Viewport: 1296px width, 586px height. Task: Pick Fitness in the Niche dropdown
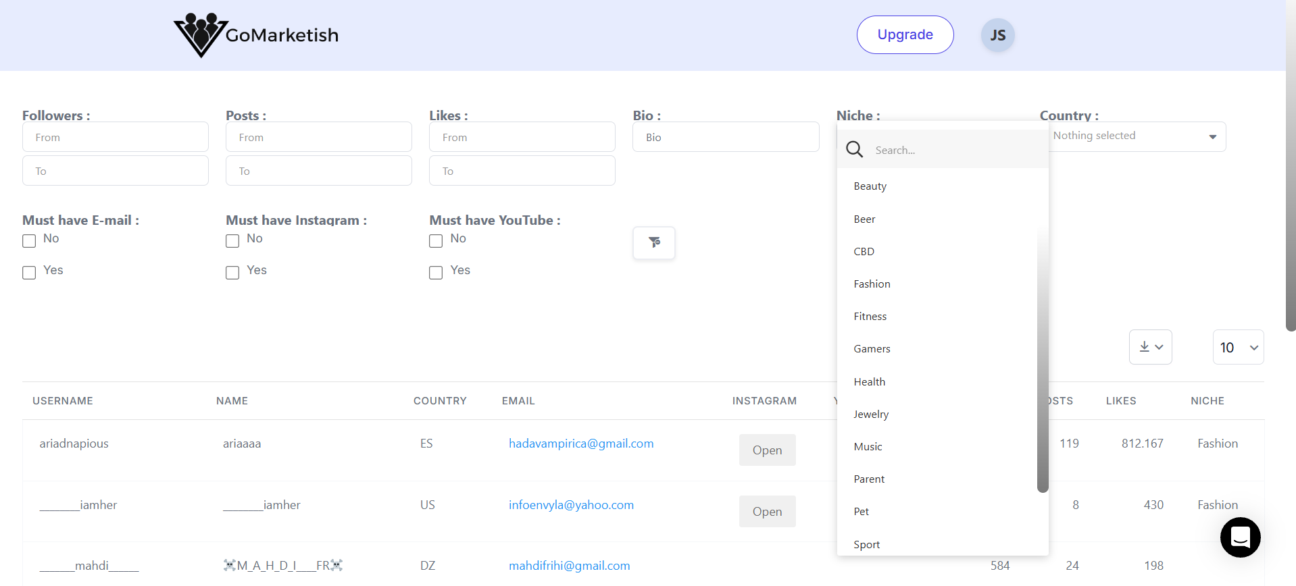point(937,317)
